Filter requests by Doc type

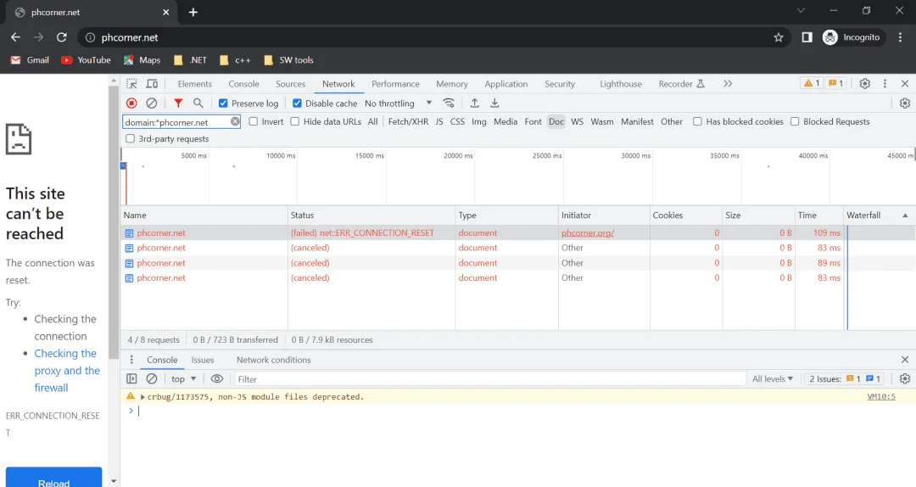556,121
